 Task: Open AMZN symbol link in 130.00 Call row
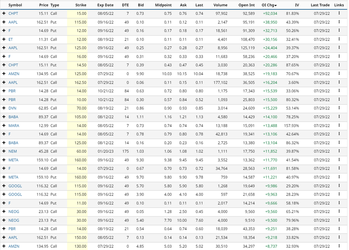[x=14, y=246]
